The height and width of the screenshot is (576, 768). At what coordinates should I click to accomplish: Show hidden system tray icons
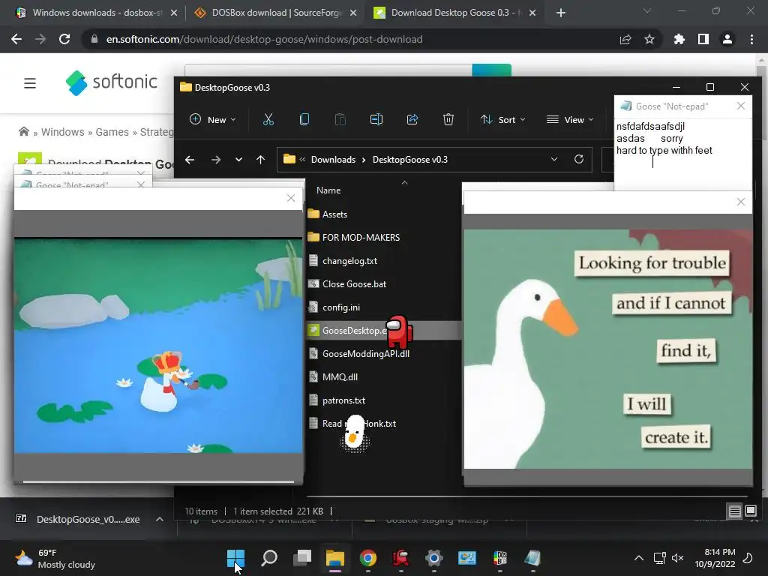click(639, 558)
